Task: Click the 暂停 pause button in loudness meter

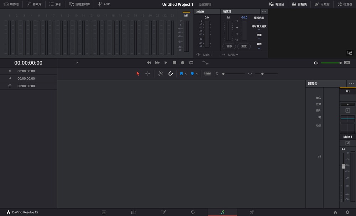Action: (x=229, y=46)
